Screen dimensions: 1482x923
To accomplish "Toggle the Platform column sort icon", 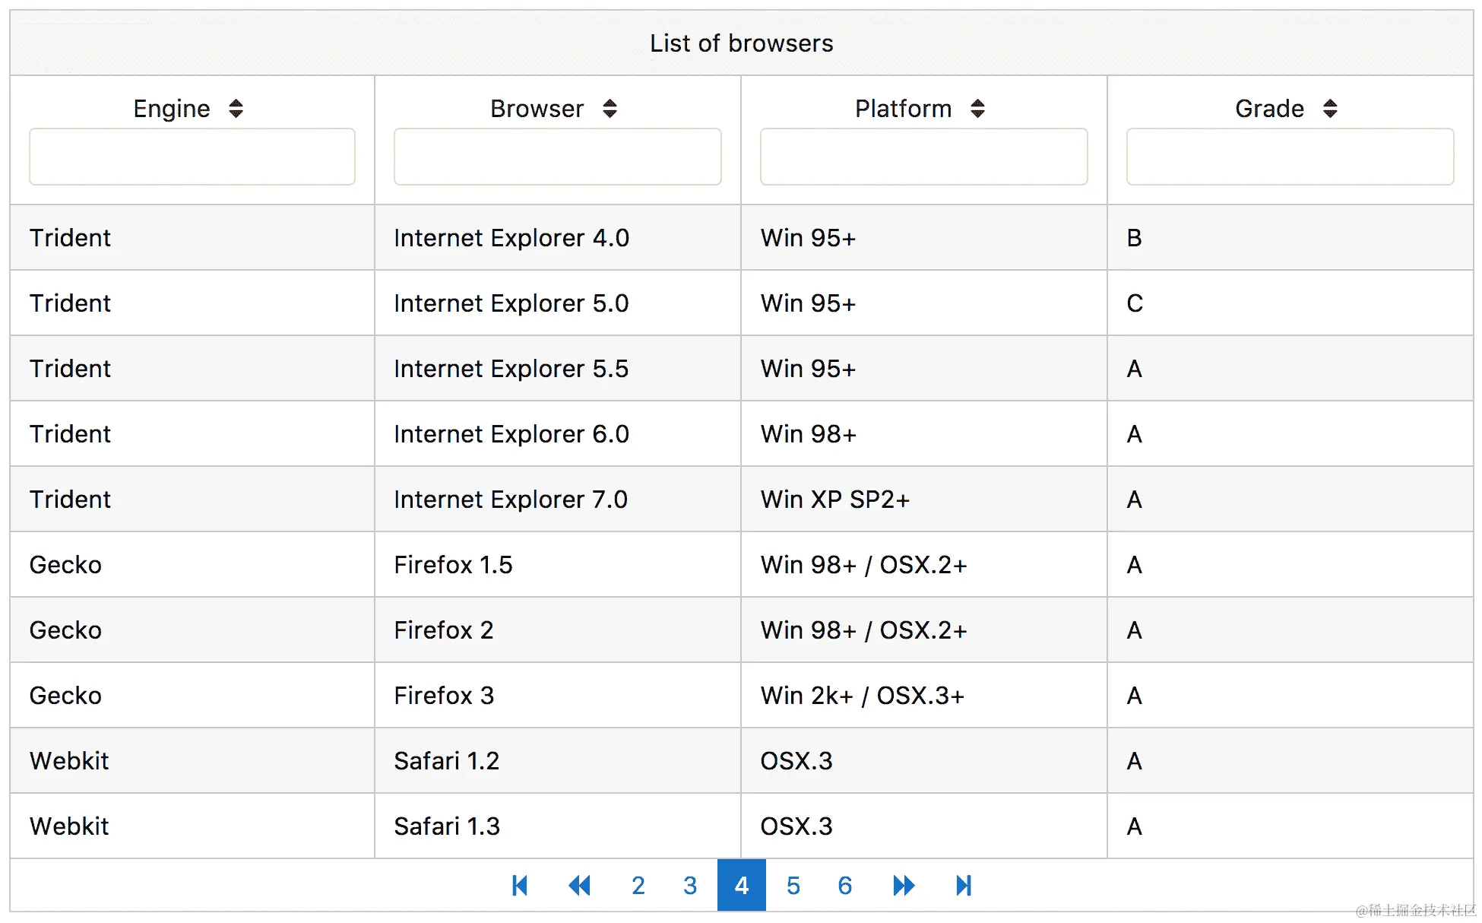I will coord(977,109).
